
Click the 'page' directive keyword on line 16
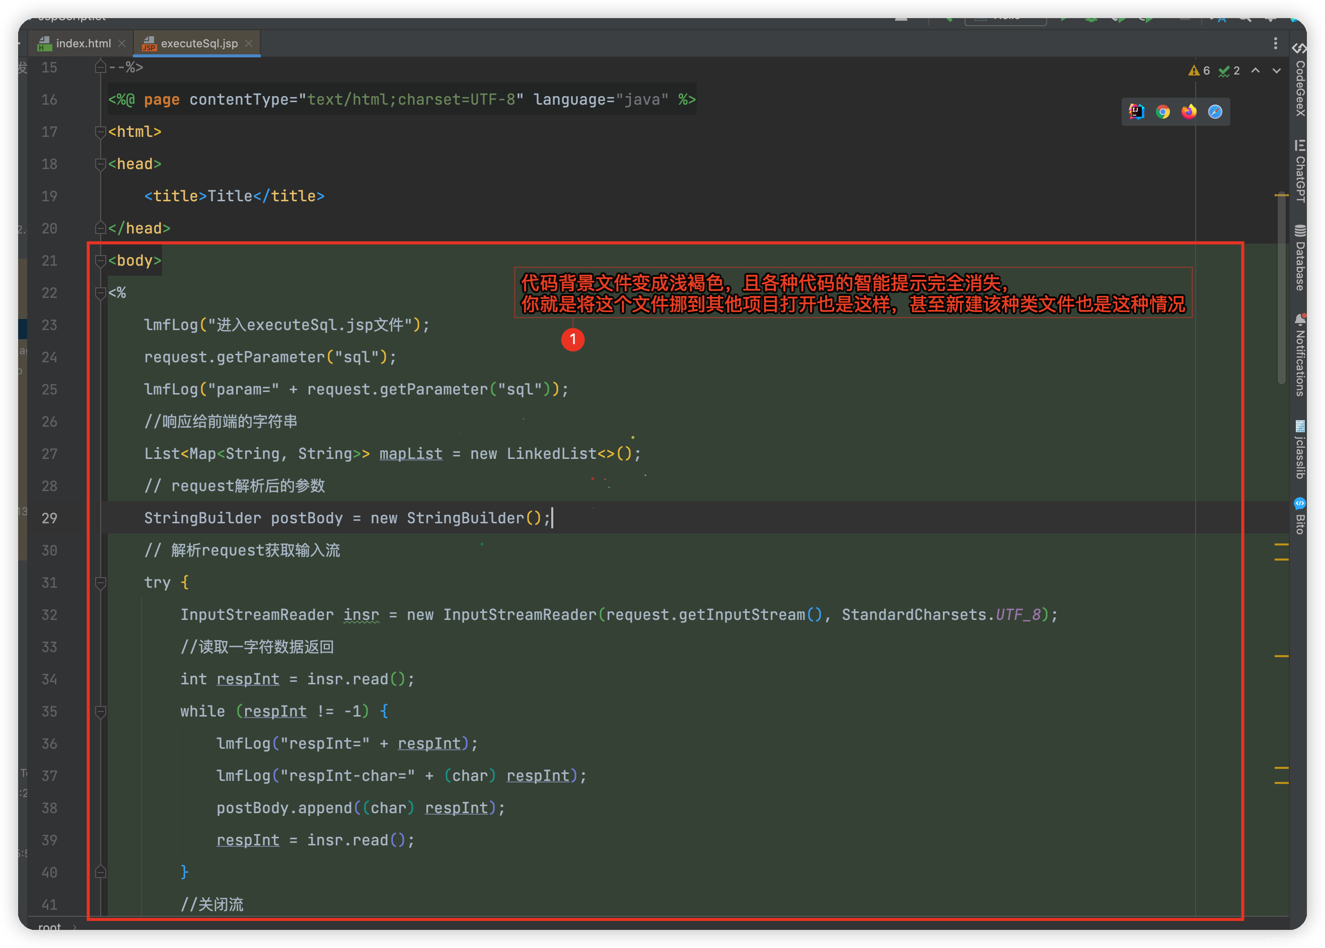coord(162,100)
